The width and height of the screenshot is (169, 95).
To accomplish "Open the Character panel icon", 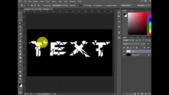I will pyautogui.click(x=119, y=22).
